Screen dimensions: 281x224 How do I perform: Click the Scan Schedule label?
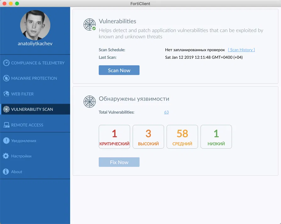tap(112, 50)
